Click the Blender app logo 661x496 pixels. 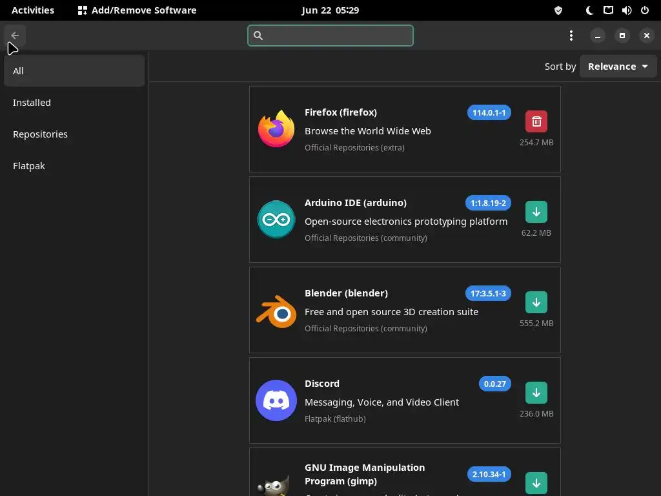(276, 311)
